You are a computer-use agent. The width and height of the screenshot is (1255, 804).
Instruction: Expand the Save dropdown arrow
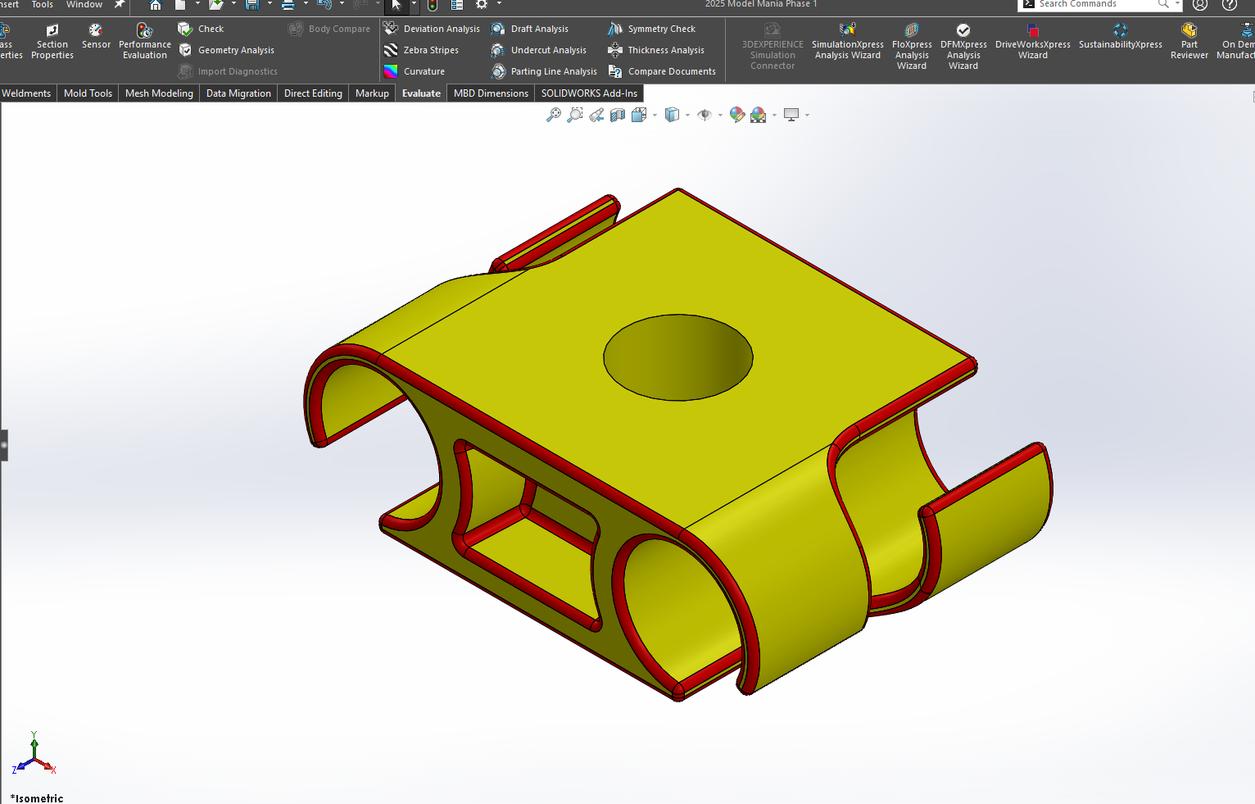click(x=270, y=4)
